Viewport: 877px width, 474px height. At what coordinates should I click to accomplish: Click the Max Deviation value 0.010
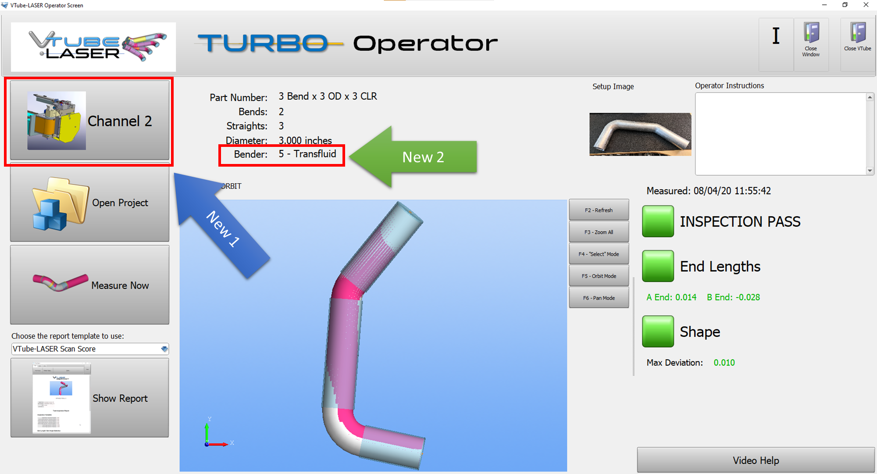point(724,363)
